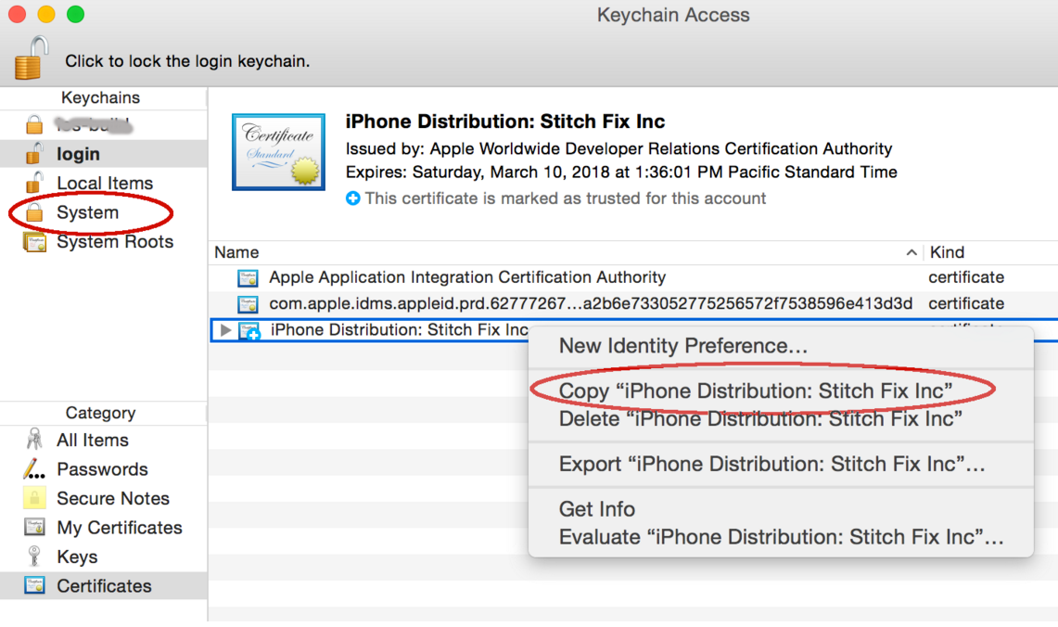
Task: Click the Local Items padlock icon
Action: 34,183
